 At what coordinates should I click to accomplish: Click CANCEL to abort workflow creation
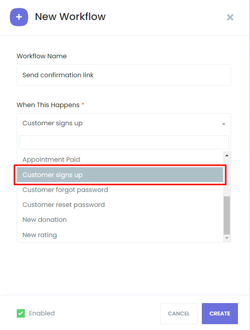[178, 313]
